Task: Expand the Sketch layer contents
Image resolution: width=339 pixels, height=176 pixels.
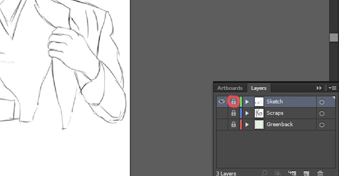Action: point(247,102)
